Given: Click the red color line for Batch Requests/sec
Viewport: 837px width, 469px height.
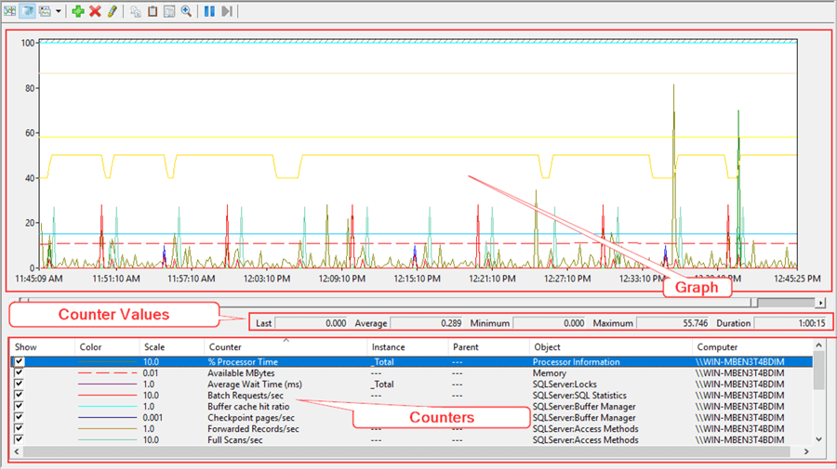Looking at the screenshot, I should coord(107,396).
